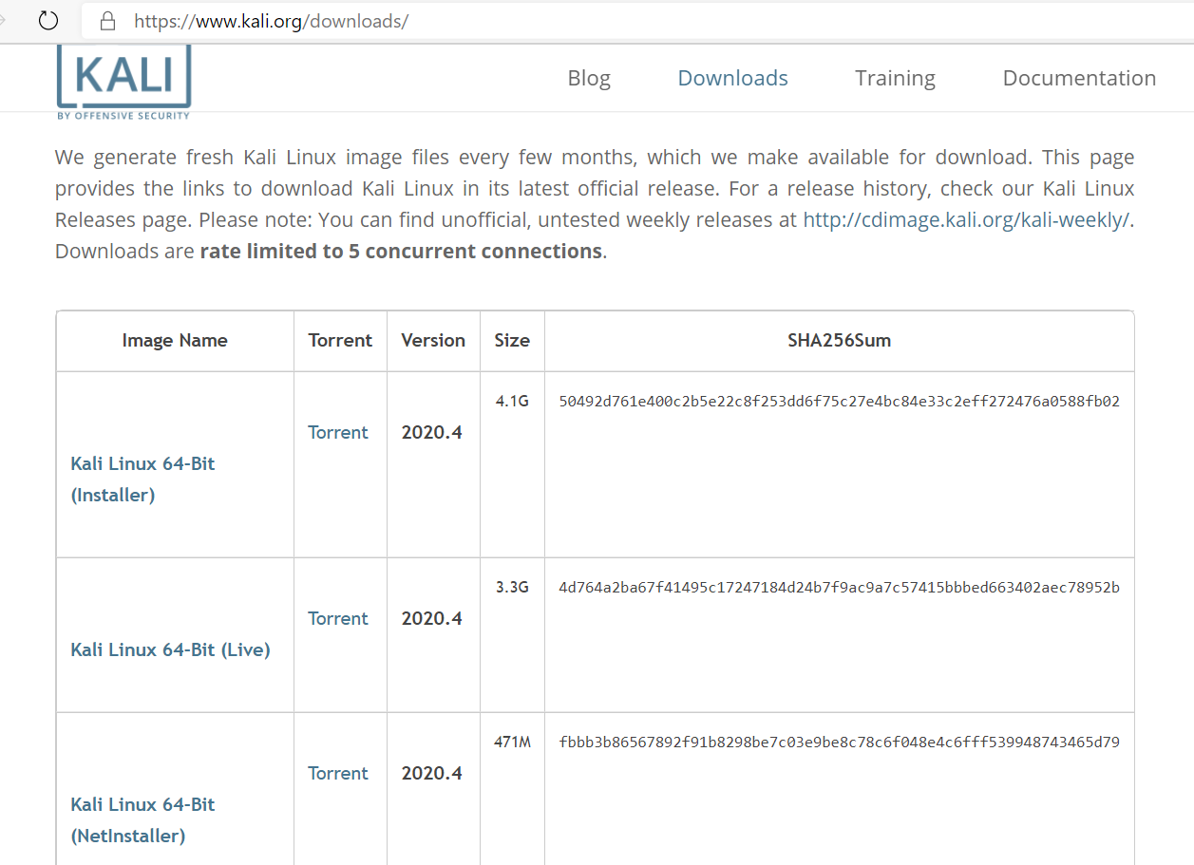The height and width of the screenshot is (865, 1194).
Task: Click the SHA256Sum column header
Action: tap(839, 340)
